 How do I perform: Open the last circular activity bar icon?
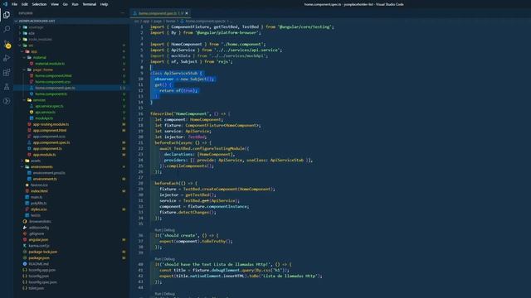[7, 101]
